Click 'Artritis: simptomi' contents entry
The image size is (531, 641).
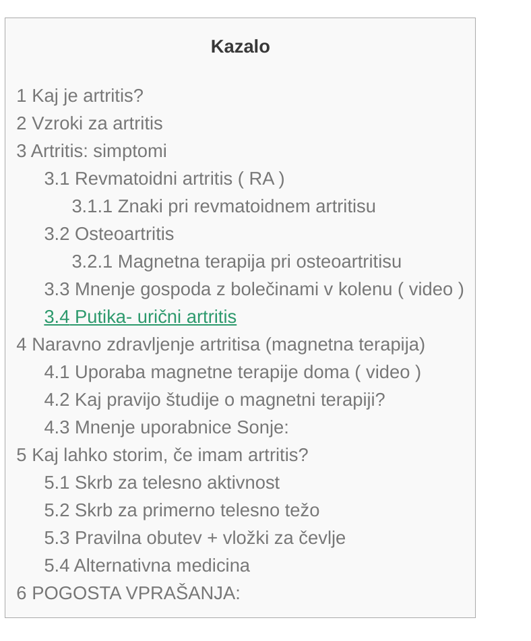coord(92,151)
